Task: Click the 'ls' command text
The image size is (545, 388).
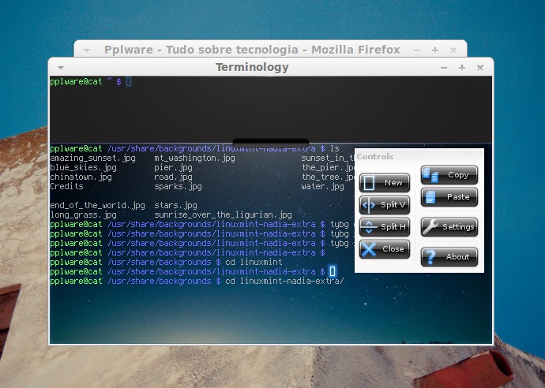Action: (x=335, y=148)
